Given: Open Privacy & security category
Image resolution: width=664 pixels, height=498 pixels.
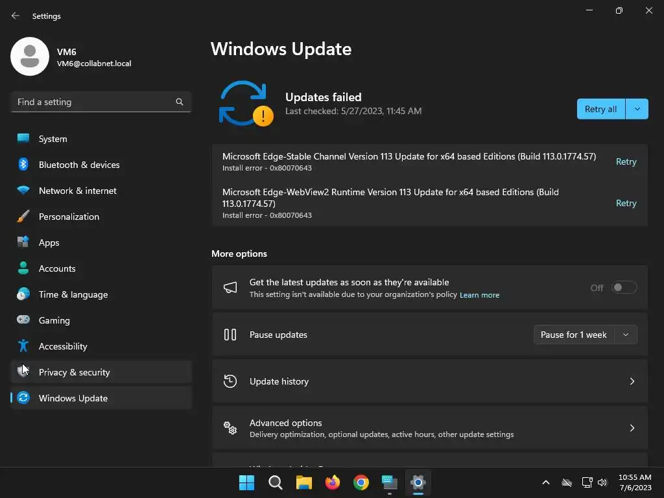Looking at the screenshot, I should 101,372.
